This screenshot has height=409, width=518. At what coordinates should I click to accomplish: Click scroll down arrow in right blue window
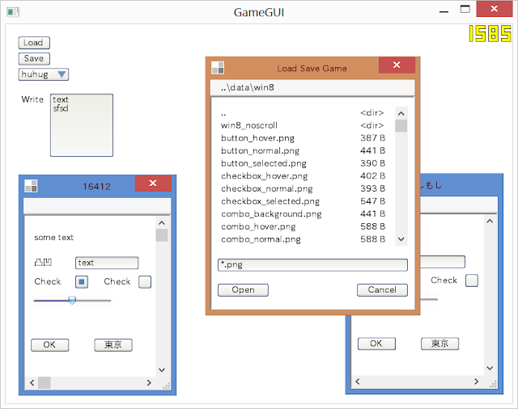pyautogui.click(x=490, y=368)
